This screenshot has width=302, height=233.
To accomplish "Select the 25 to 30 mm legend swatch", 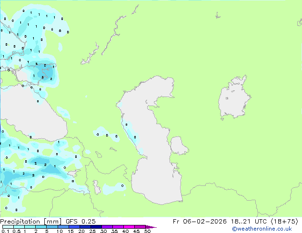I will [x=96, y=227].
